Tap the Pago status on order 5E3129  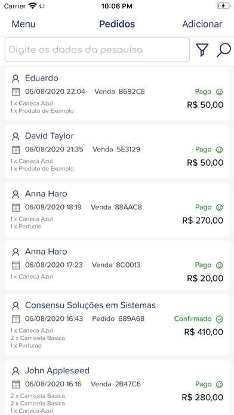coord(204,150)
